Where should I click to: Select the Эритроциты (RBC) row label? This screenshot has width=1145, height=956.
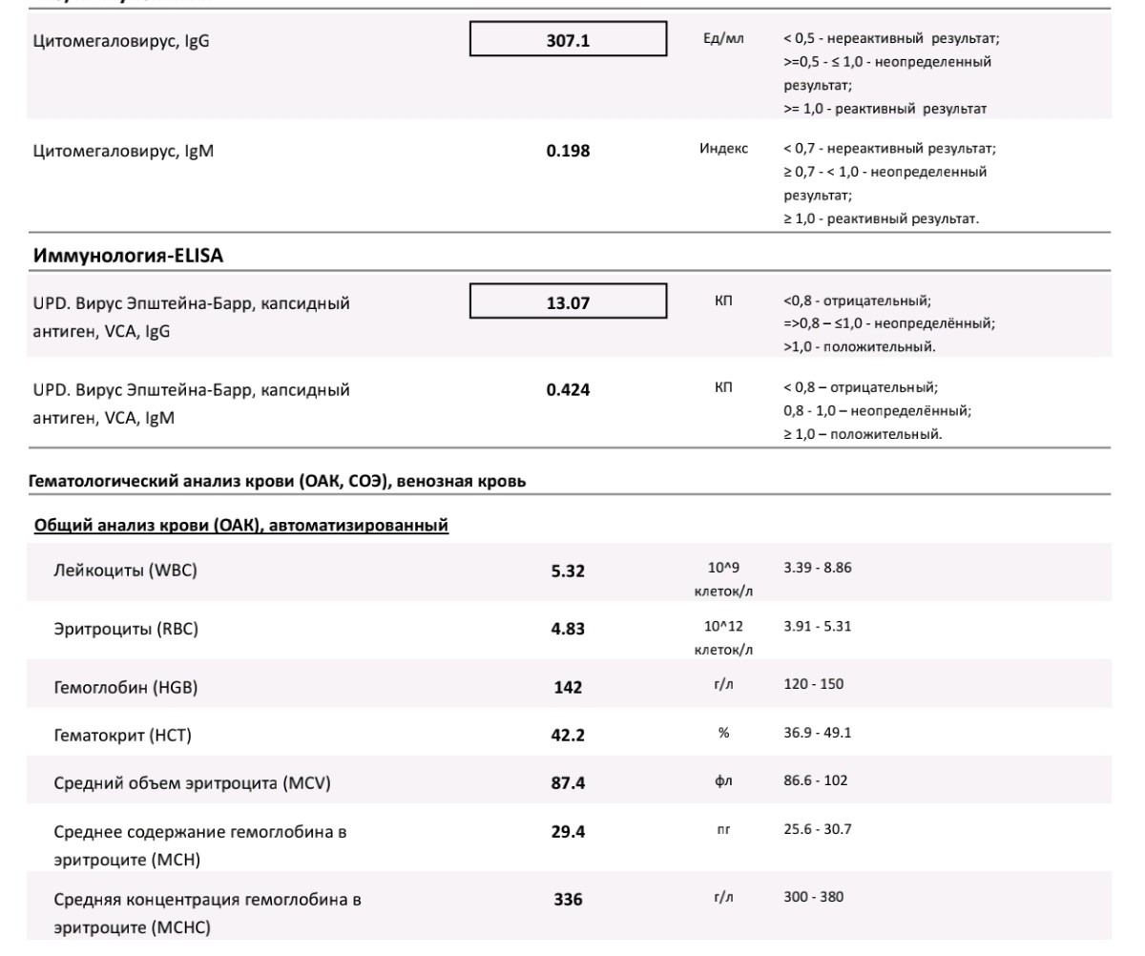click(126, 629)
